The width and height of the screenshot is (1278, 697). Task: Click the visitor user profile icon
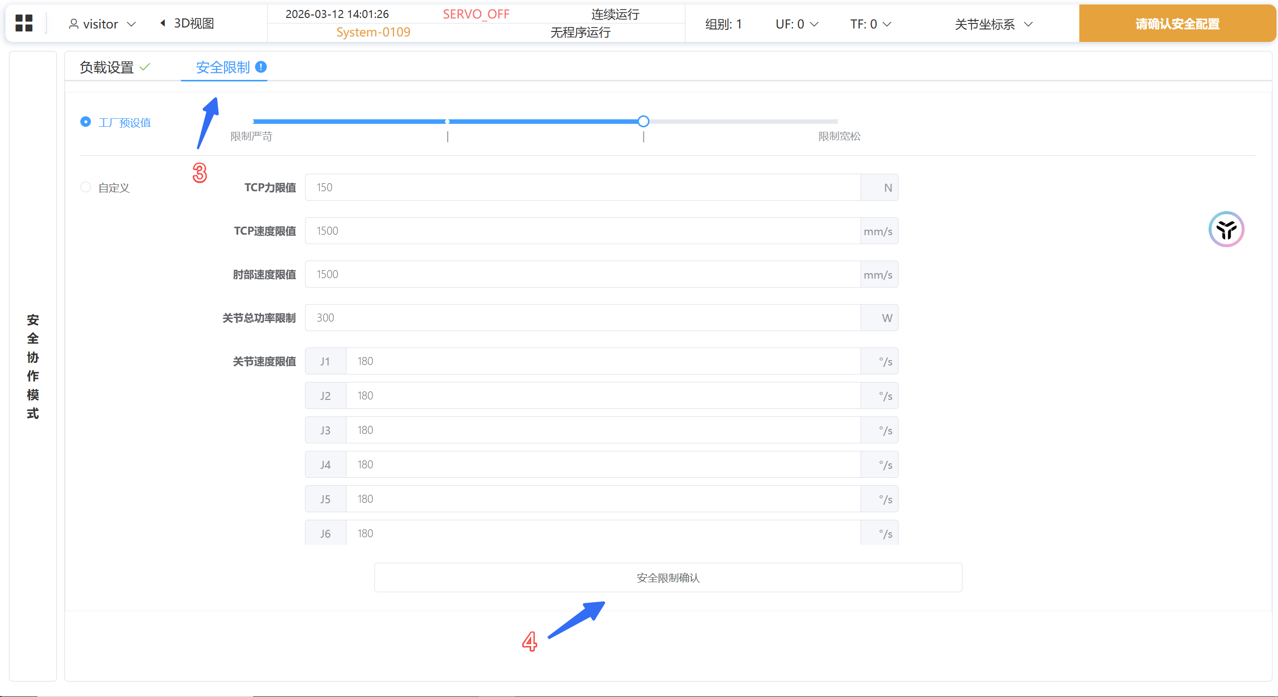[x=73, y=24]
